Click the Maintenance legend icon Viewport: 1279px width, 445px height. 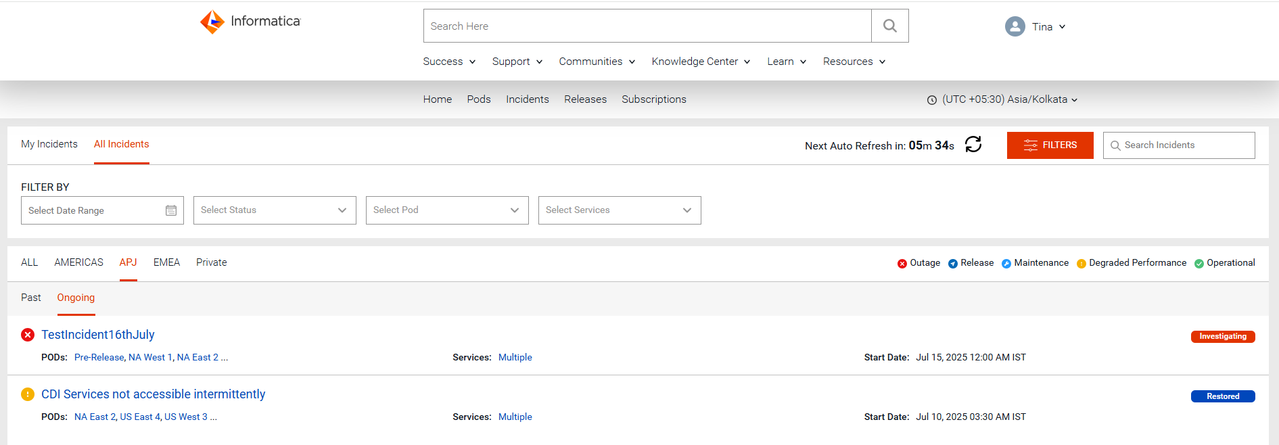[1006, 264]
